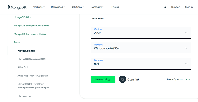
Task: Open the Solutions menu
Action: 78,7
